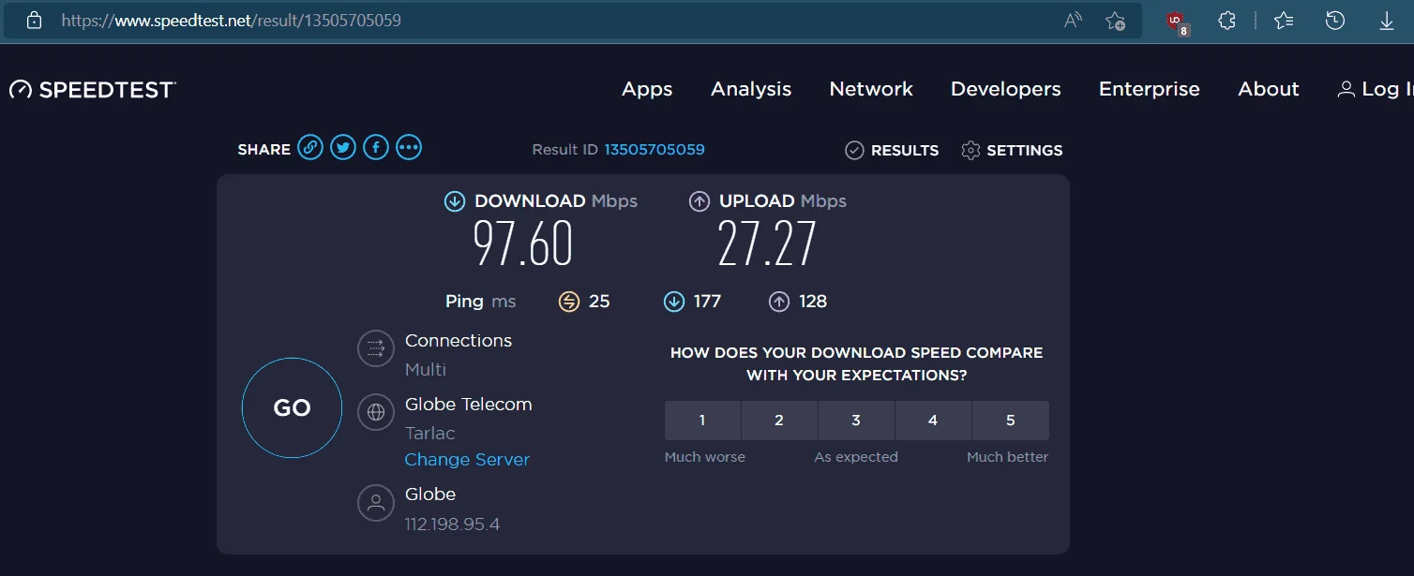Click the lock icon in address bar
This screenshot has height=576, width=1414.
pyautogui.click(x=34, y=20)
